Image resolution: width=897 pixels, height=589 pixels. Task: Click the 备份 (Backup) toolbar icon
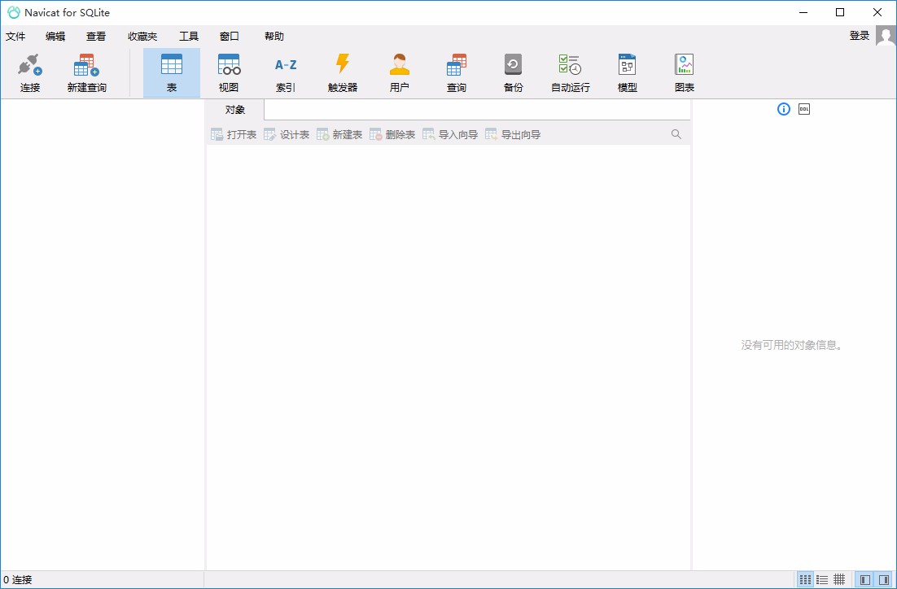(513, 72)
